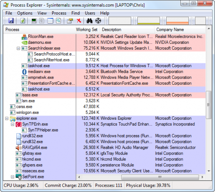Click the Refresh Now toolbar icon
The image size is (215, 192).
23,21
